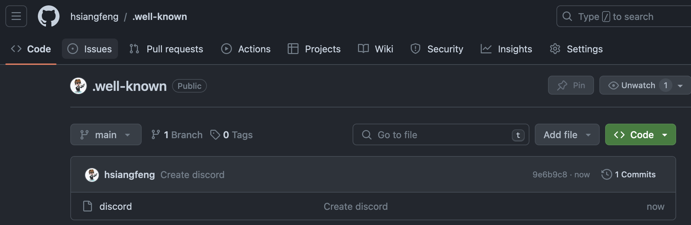Open the main branch selector dropdown
The image size is (691, 225).
(x=105, y=134)
